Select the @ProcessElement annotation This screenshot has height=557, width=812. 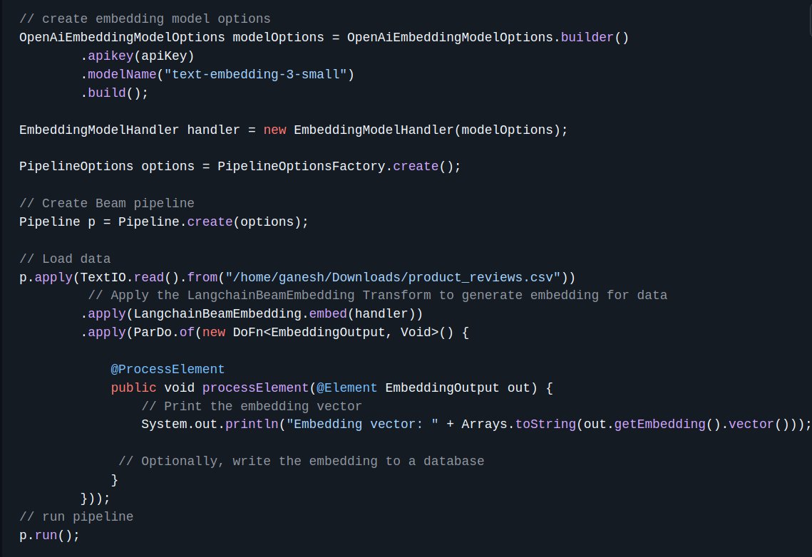[168, 369]
